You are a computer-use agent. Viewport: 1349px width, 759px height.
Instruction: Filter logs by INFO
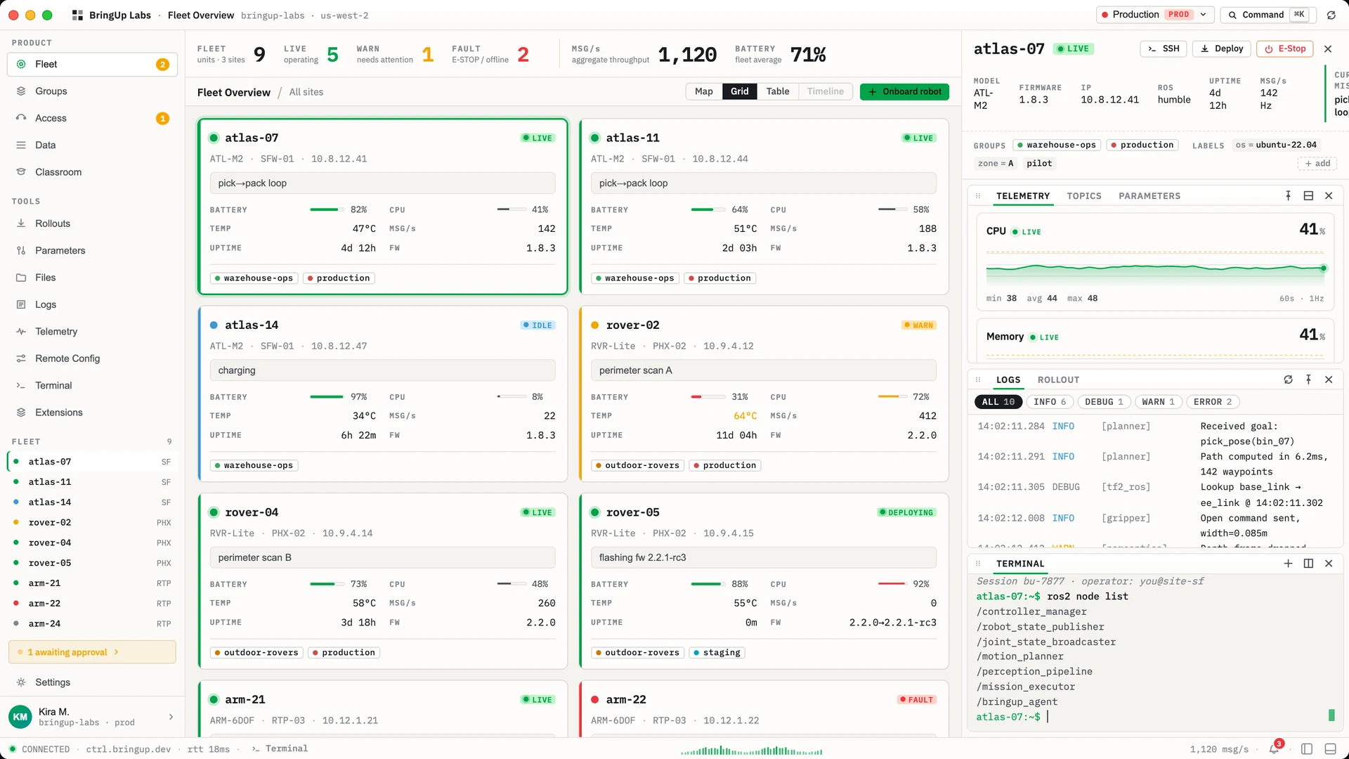pos(1050,402)
